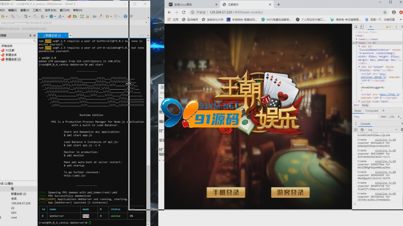Click the 游客登录 guest login button
This screenshot has width=403, height=226.
pyautogui.click(x=290, y=192)
